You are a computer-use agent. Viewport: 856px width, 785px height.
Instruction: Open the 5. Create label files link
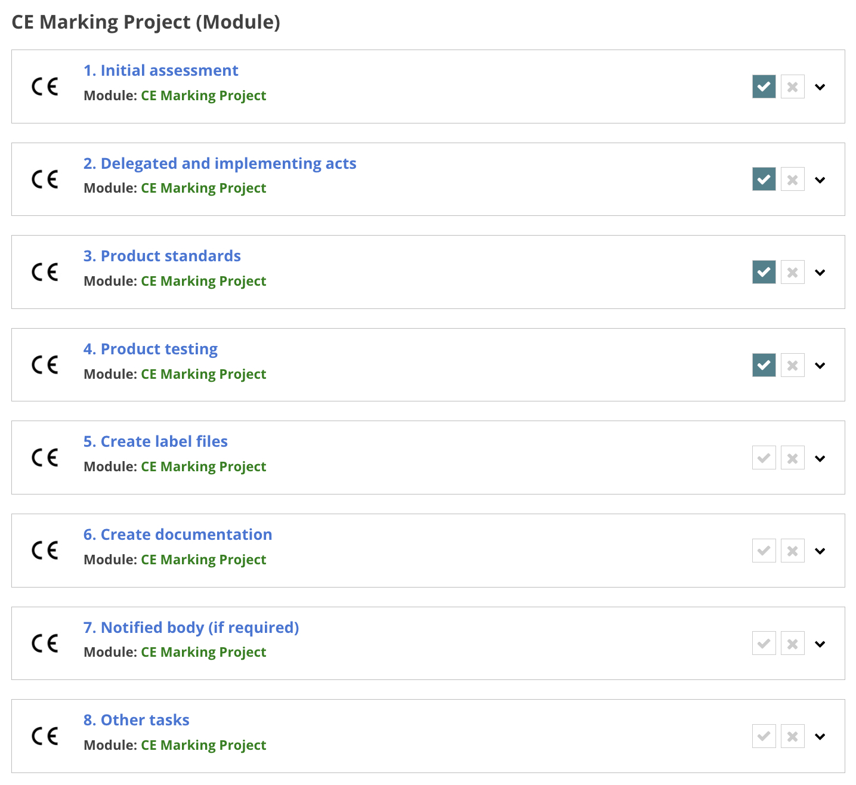(x=155, y=441)
